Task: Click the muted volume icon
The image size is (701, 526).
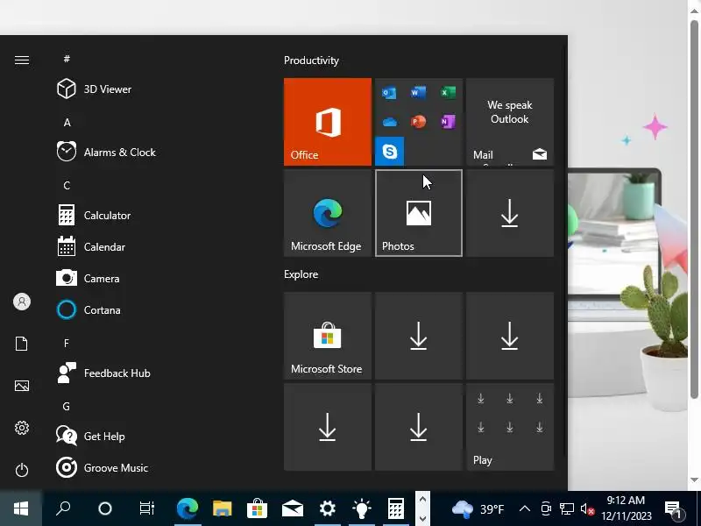Action: tap(587, 508)
